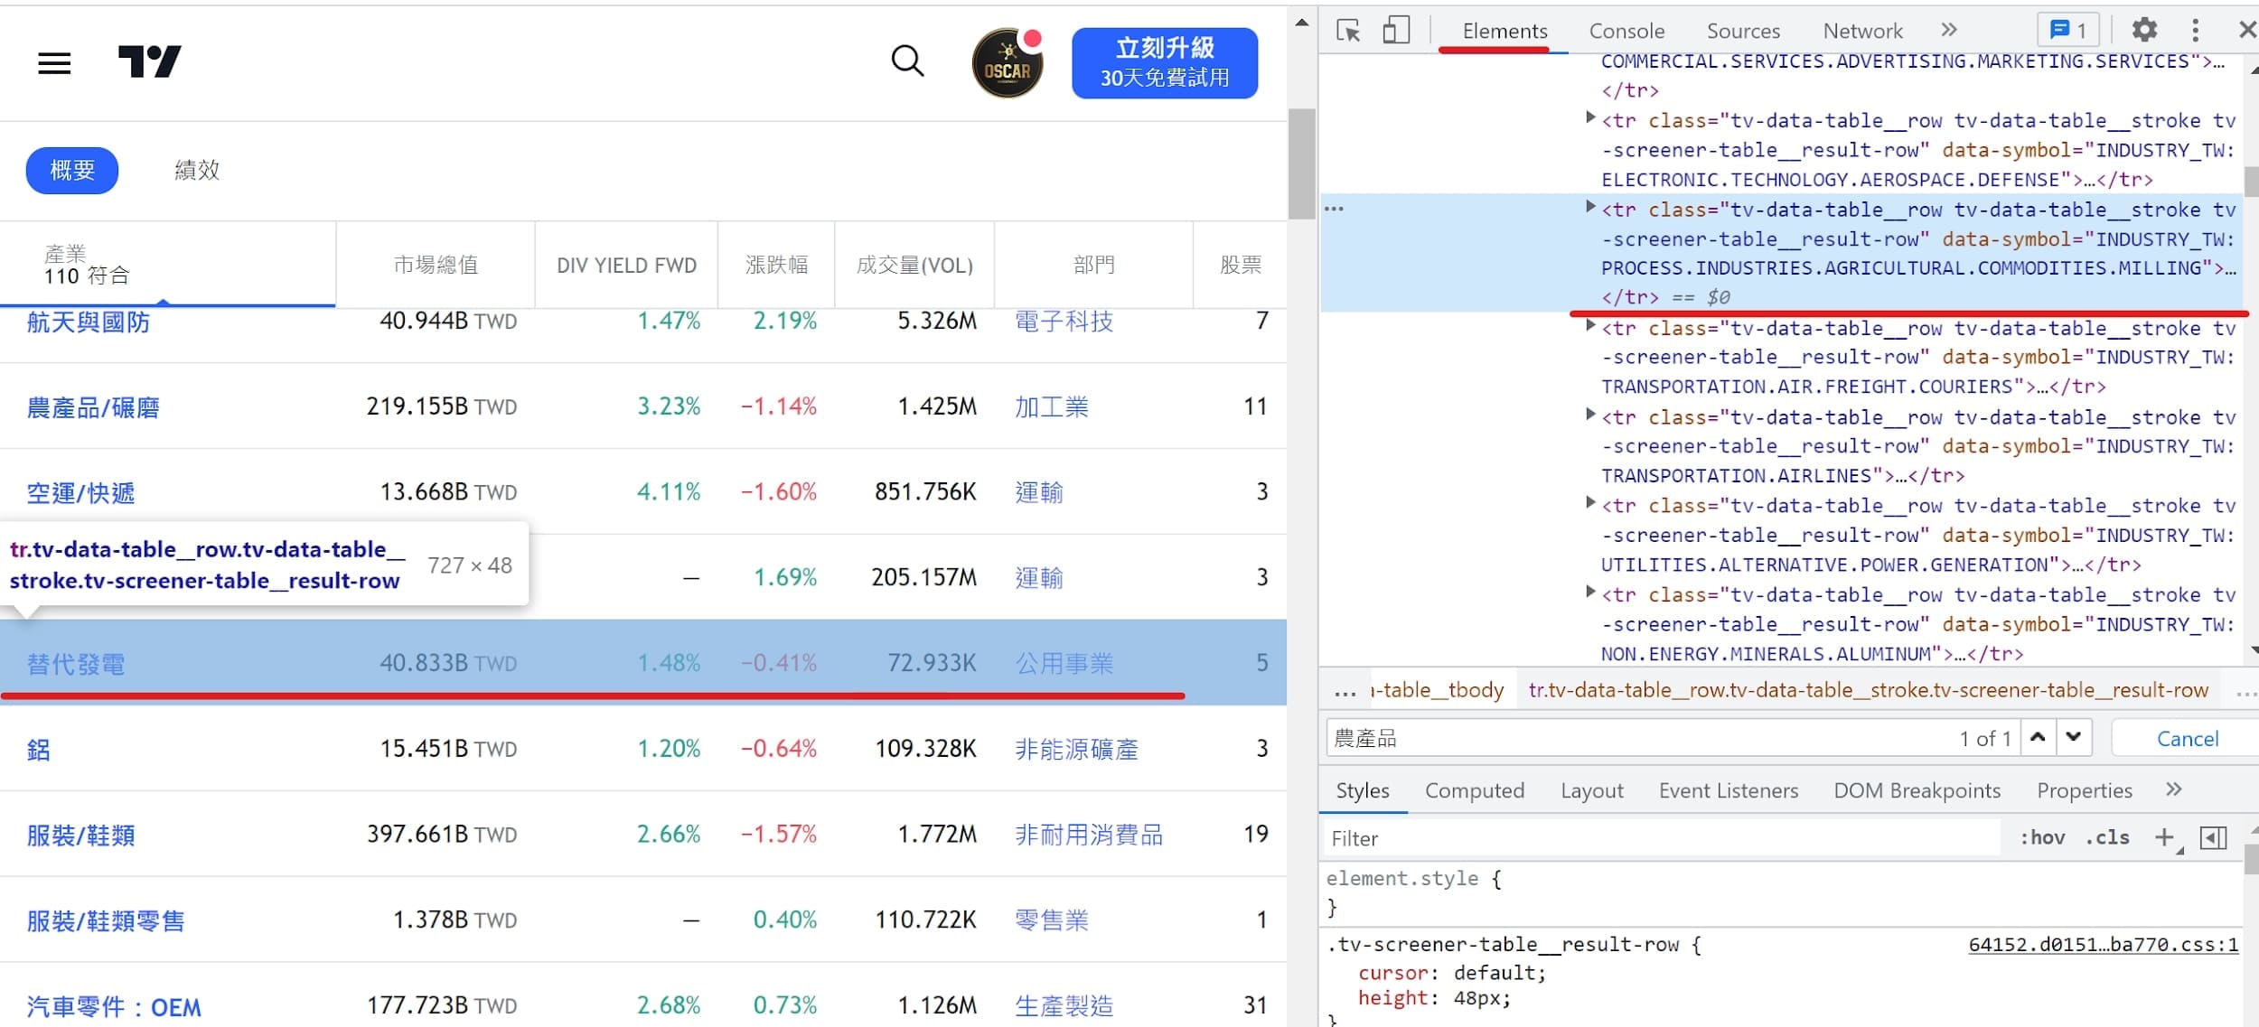The height and width of the screenshot is (1027, 2259).
Task: Switch to the Elements tab
Action: [1504, 31]
